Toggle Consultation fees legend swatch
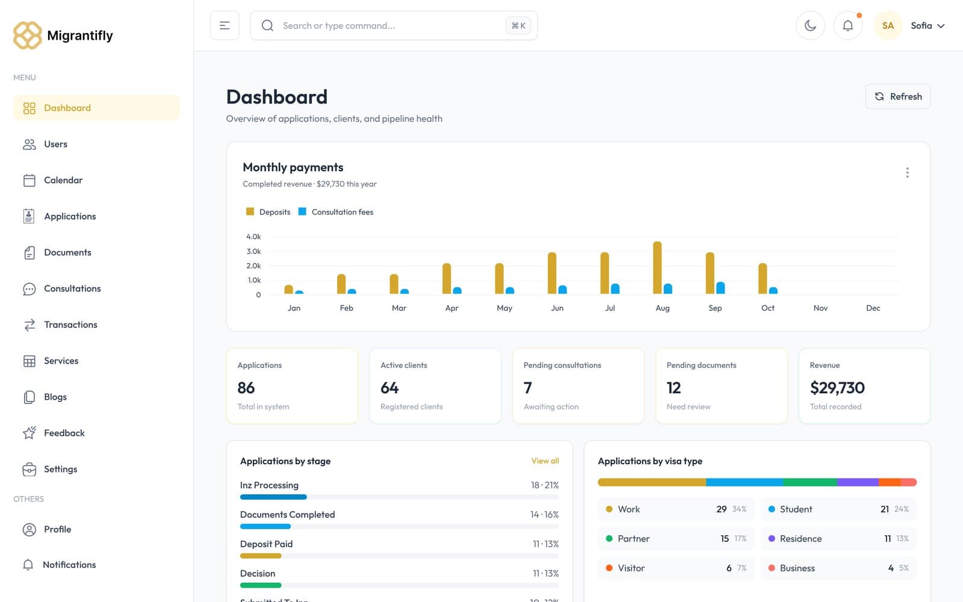Image resolution: width=963 pixels, height=602 pixels. [x=302, y=211]
